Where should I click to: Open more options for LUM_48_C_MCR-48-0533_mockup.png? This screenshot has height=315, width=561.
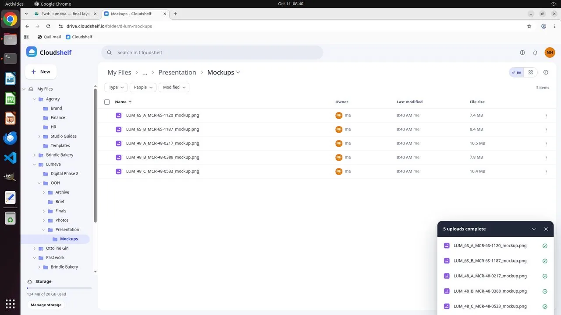coord(547,171)
